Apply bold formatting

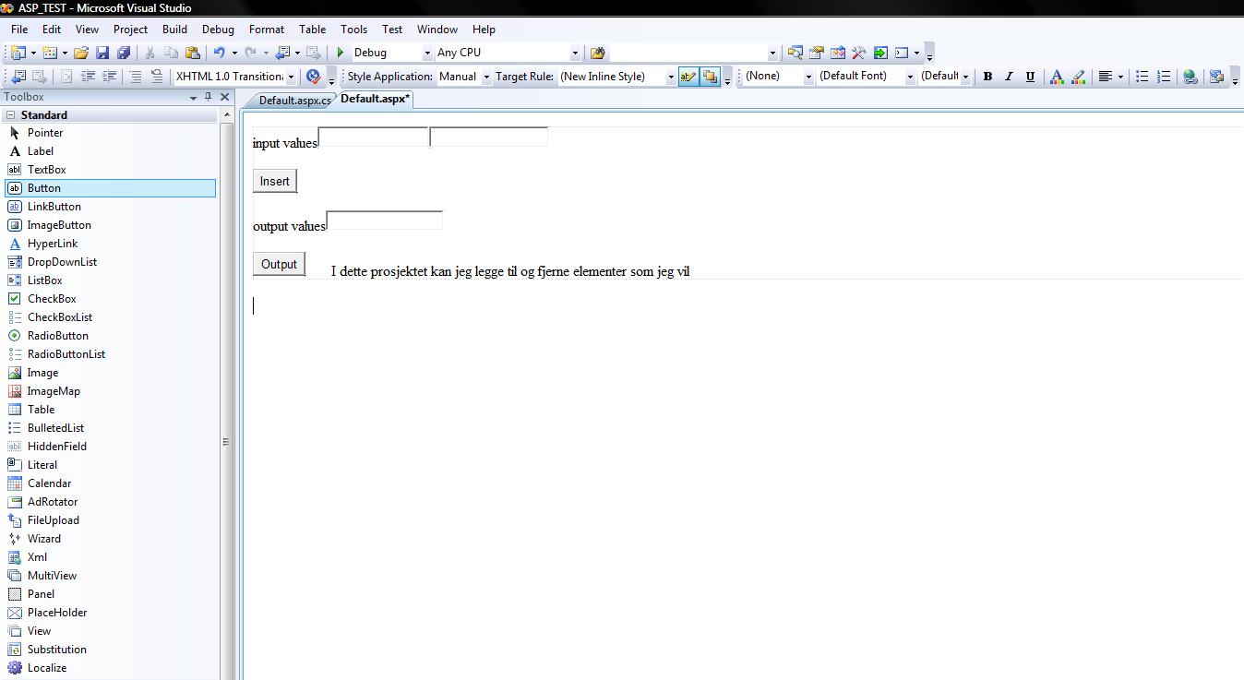[x=987, y=77]
